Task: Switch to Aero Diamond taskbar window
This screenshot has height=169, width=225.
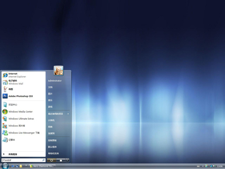Action: coord(42,166)
